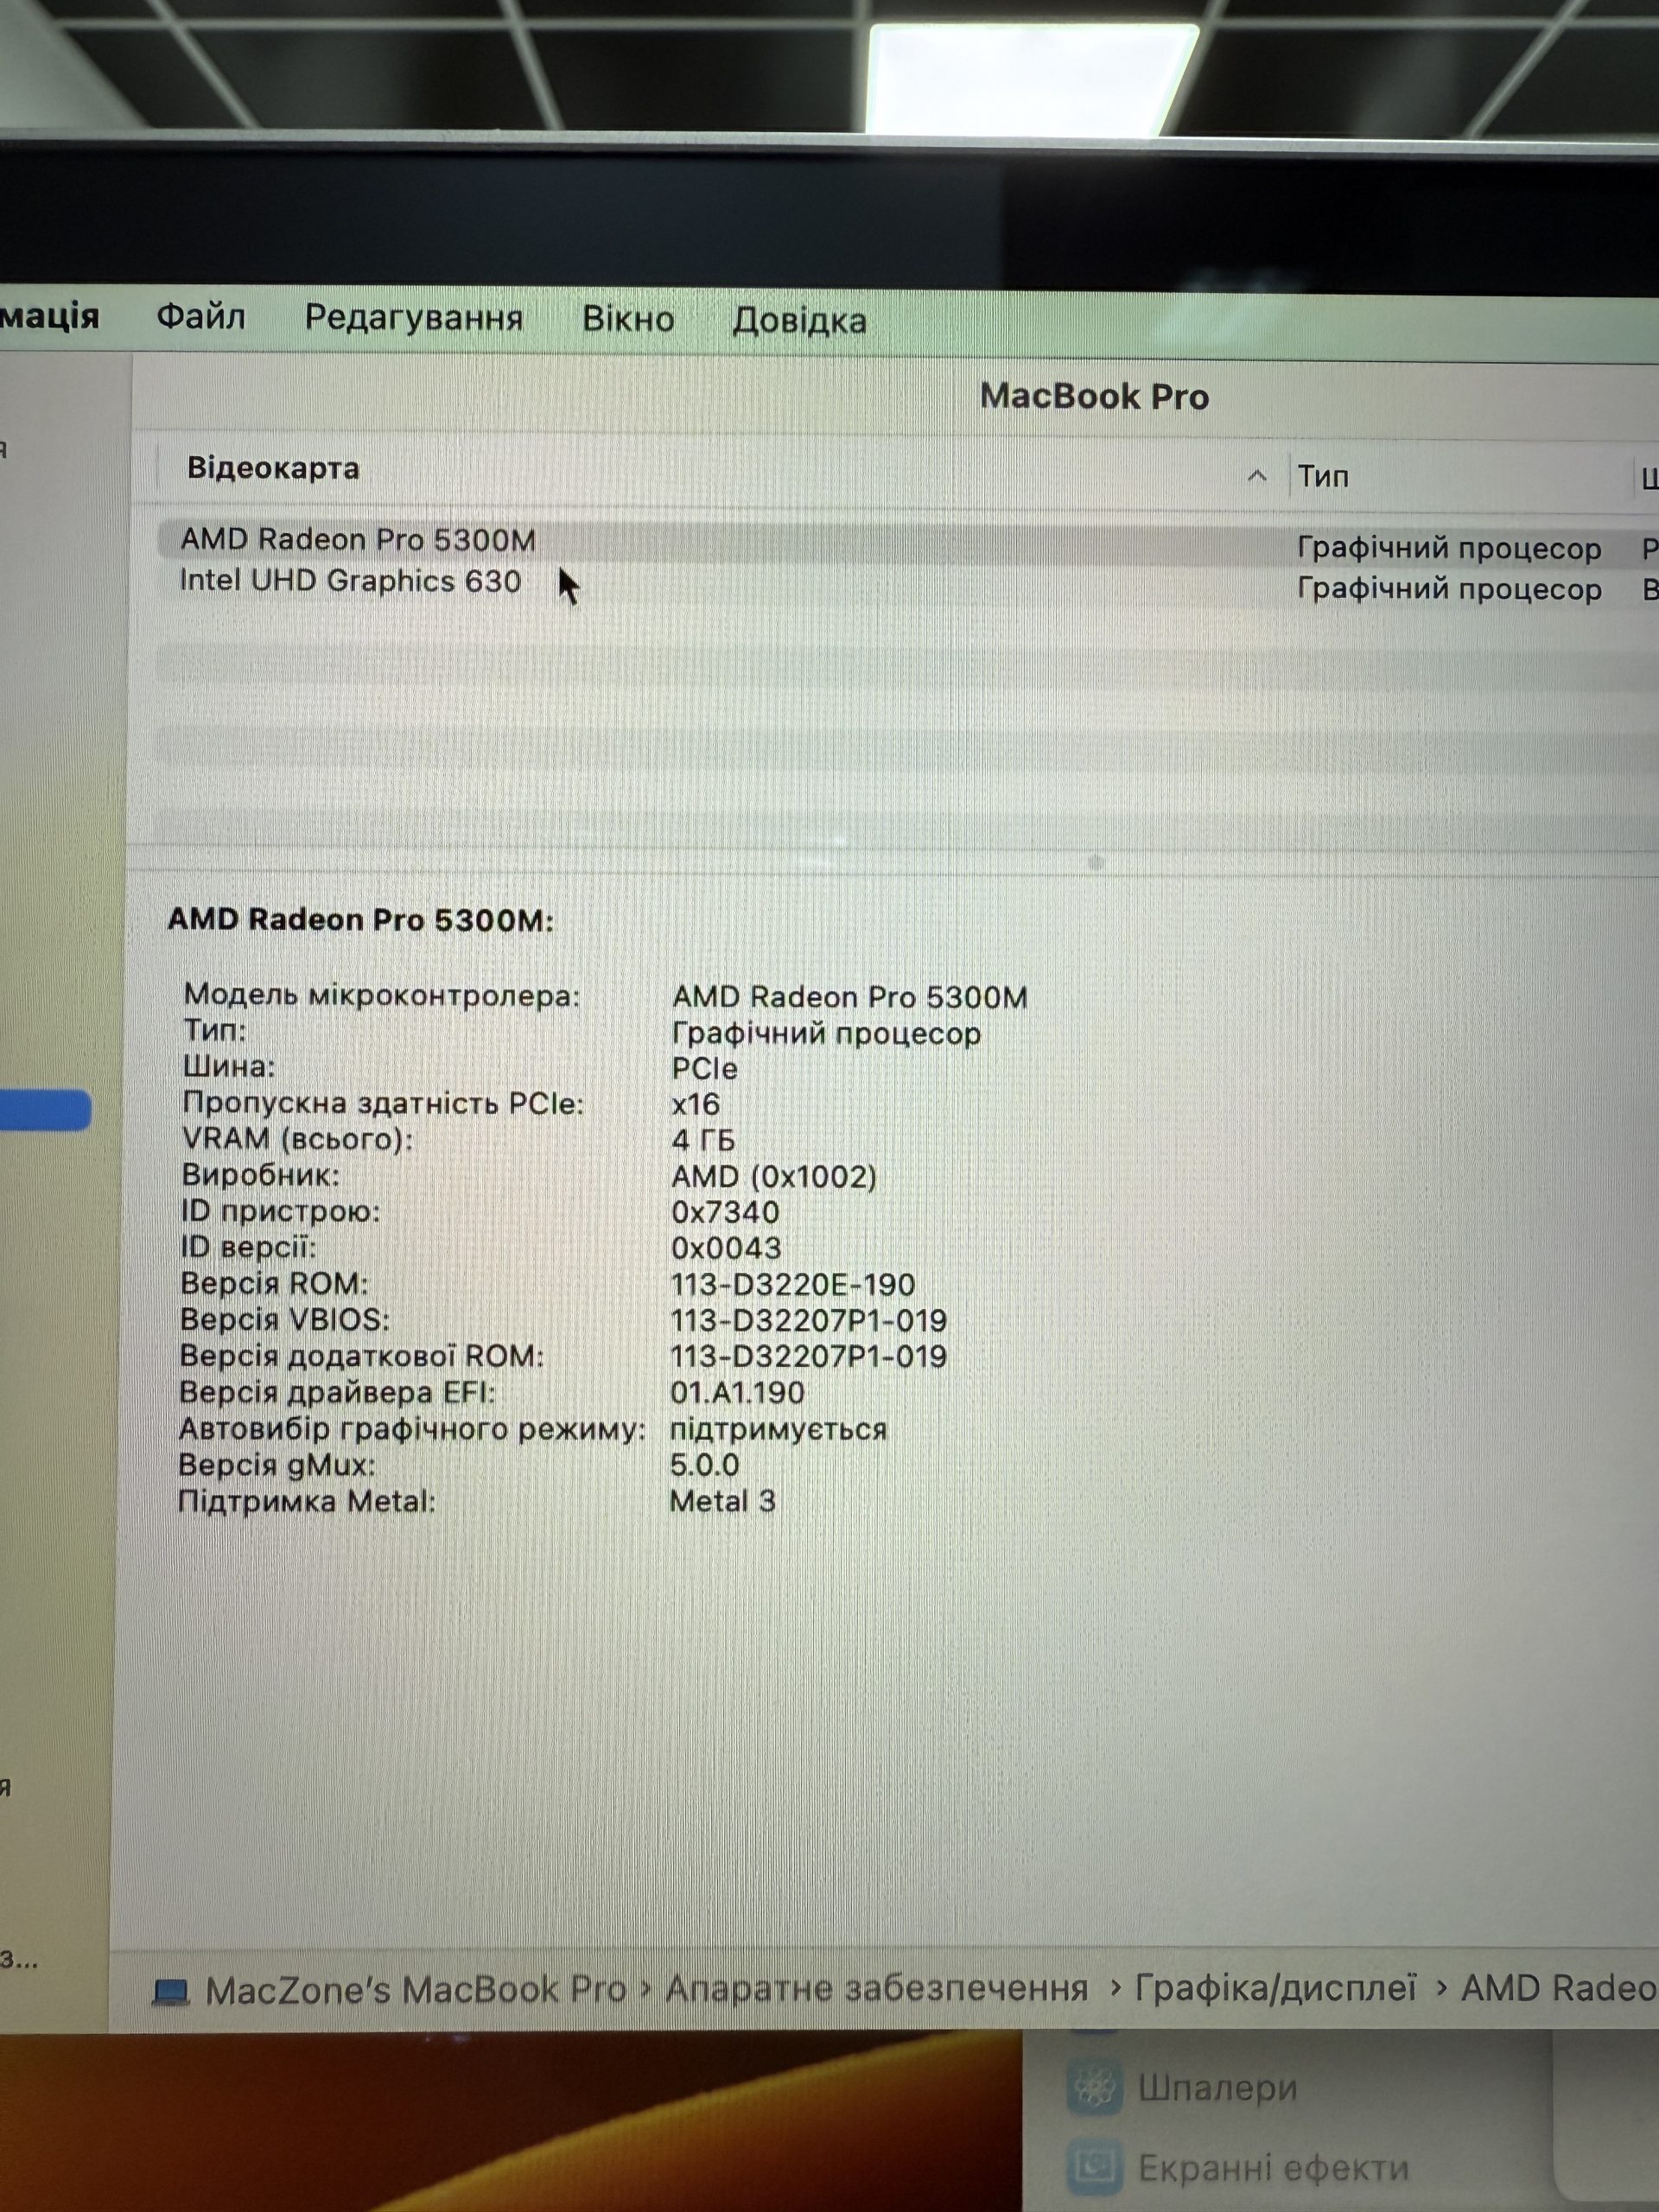
Task: Select the highlighted blue sidebar item
Action: click(x=45, y=1111)
